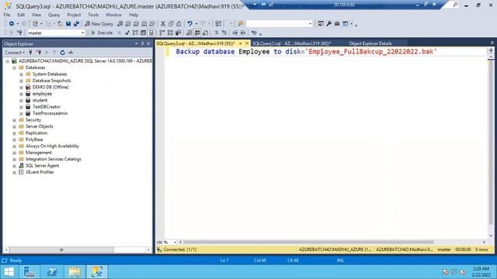497x279 pixels.
Task: Open the editor zoom 150 % dropdown
Action: click(175, 243)
